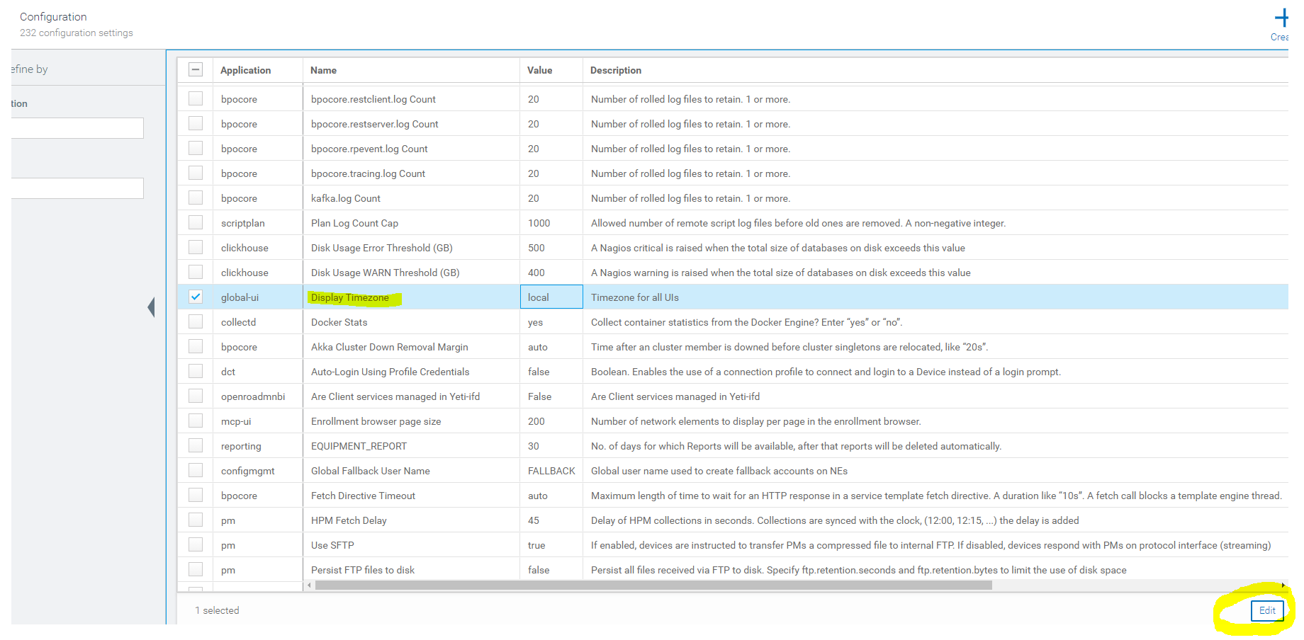Sort the table by the Application column
The image size is (1304, 640).
pos(246,70)
